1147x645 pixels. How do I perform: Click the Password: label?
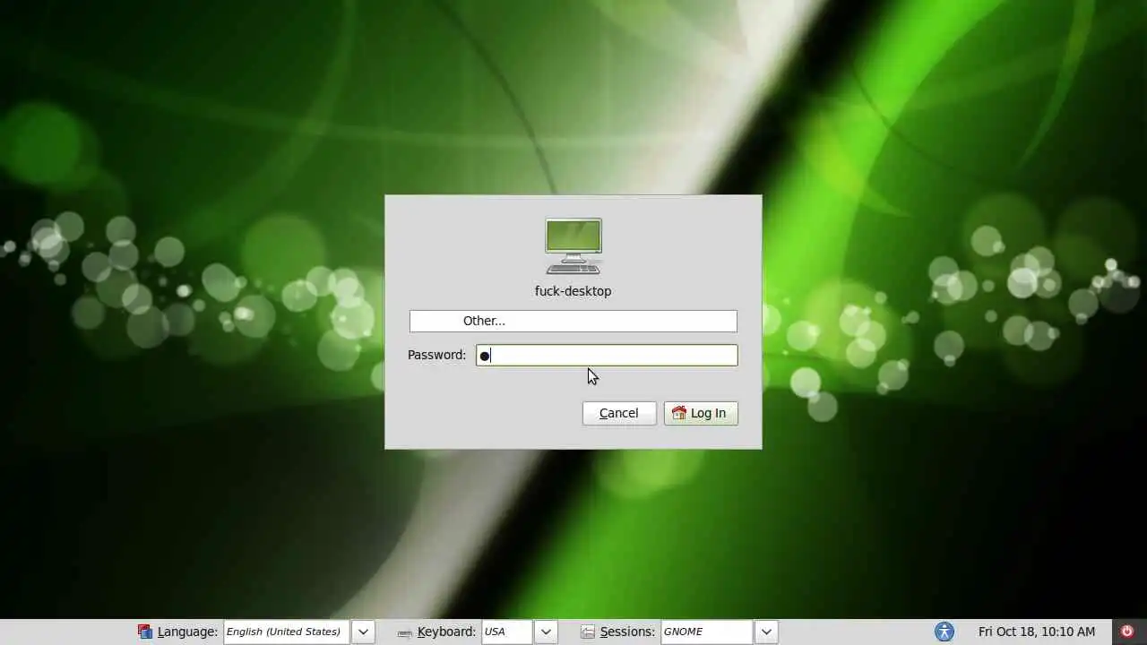437,355
